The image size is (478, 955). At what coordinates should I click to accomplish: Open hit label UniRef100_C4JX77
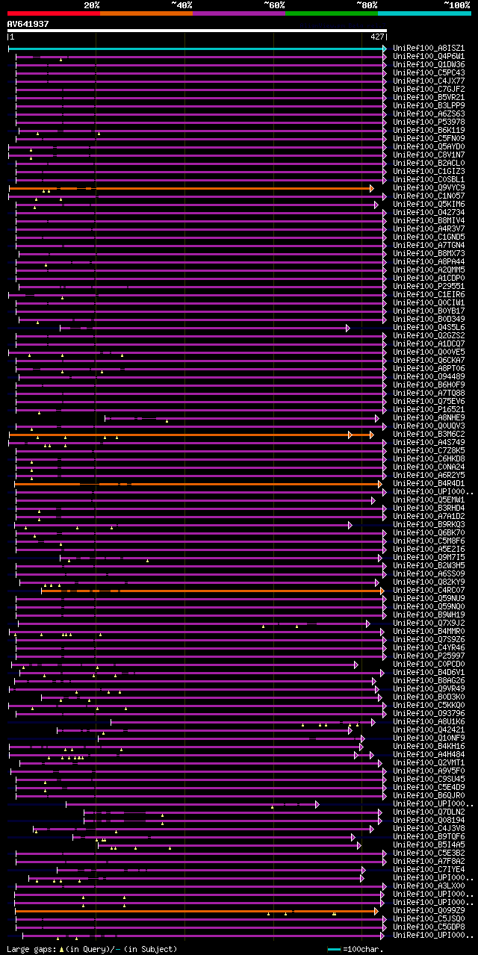[429, 81]
